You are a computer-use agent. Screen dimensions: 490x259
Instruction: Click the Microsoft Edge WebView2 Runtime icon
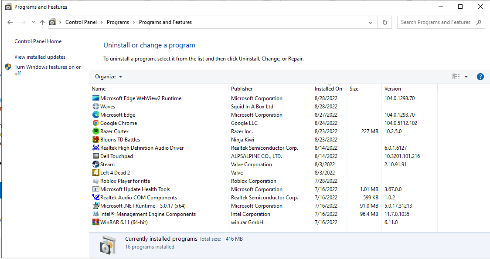95,98
